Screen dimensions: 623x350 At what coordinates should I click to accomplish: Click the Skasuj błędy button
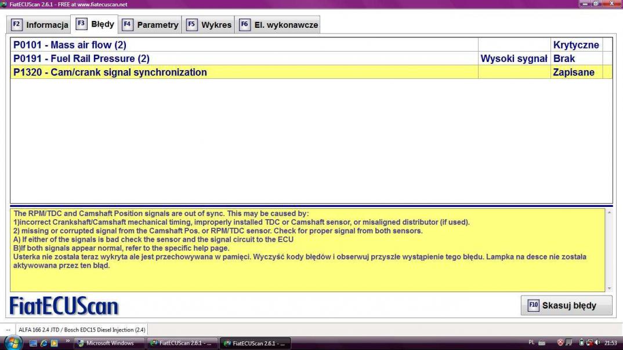tap(566, 305)
